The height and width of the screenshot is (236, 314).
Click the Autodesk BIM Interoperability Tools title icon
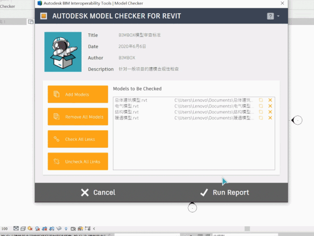(40, 3)
